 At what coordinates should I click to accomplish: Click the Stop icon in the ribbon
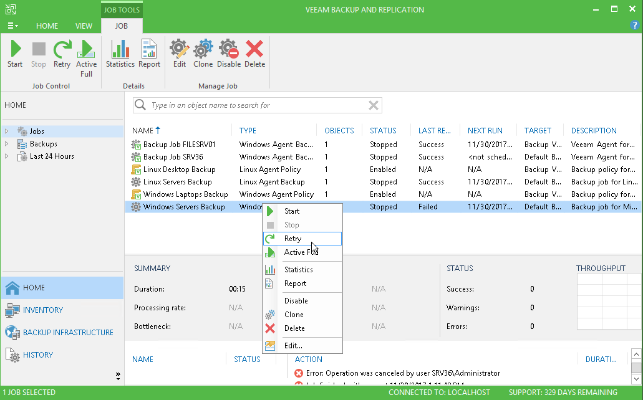39,49
